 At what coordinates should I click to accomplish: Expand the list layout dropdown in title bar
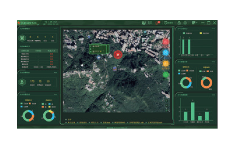pyautogui.click(x=194, y=23)
